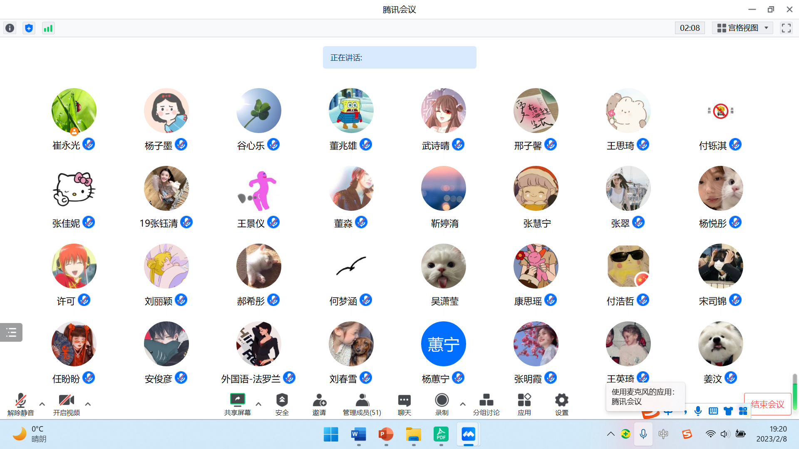Enter fullscreen mode with top-right icon
Image resolution: width=799 pixels, height=449 pixels.
coord(786,28)
